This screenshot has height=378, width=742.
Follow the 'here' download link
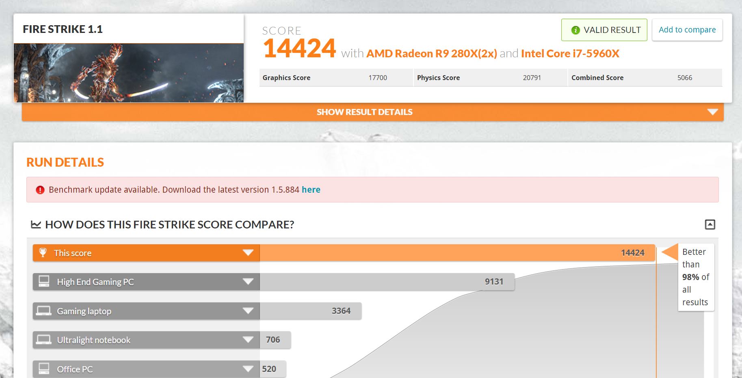[311, 190]
